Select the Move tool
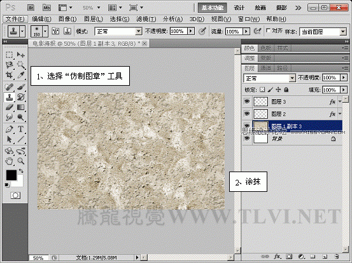Viewport: 352px width, 263px height. click(20, 55)
